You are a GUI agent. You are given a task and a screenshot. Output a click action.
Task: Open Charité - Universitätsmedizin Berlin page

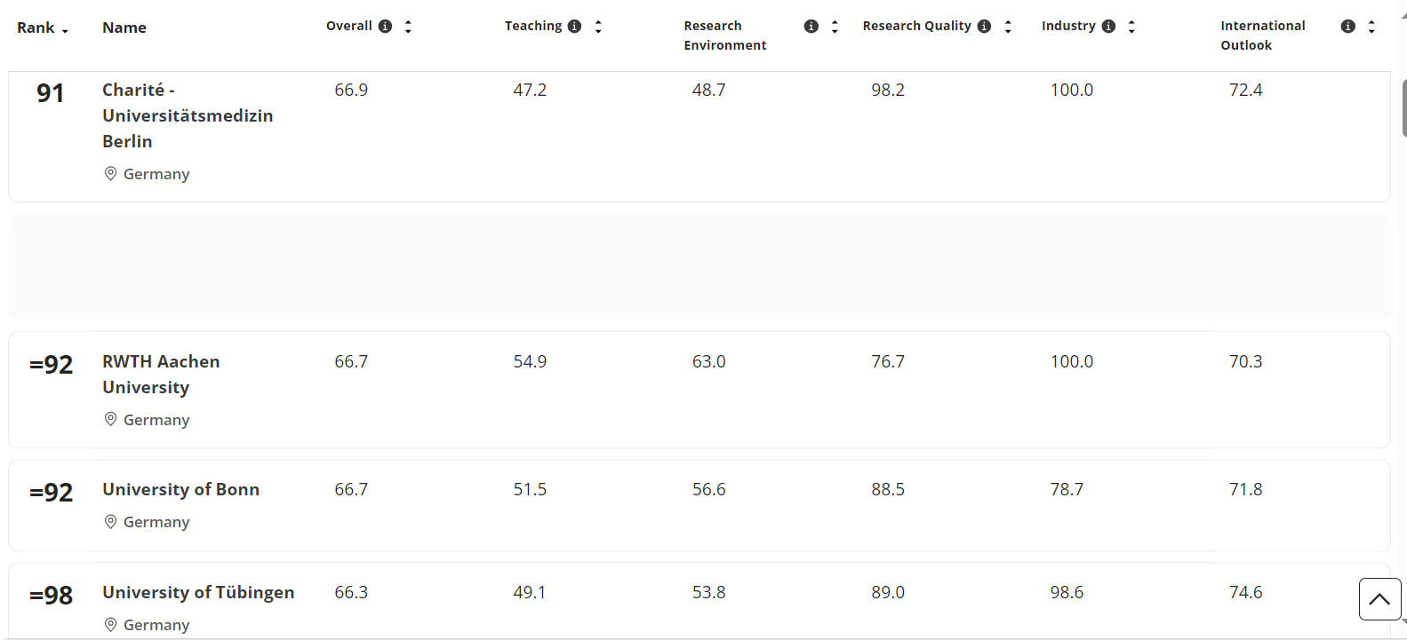(187, 115)
